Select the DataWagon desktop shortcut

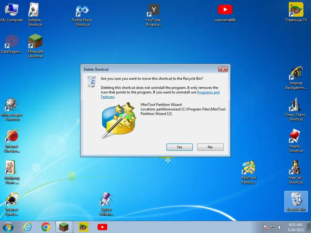pos(12,44)
